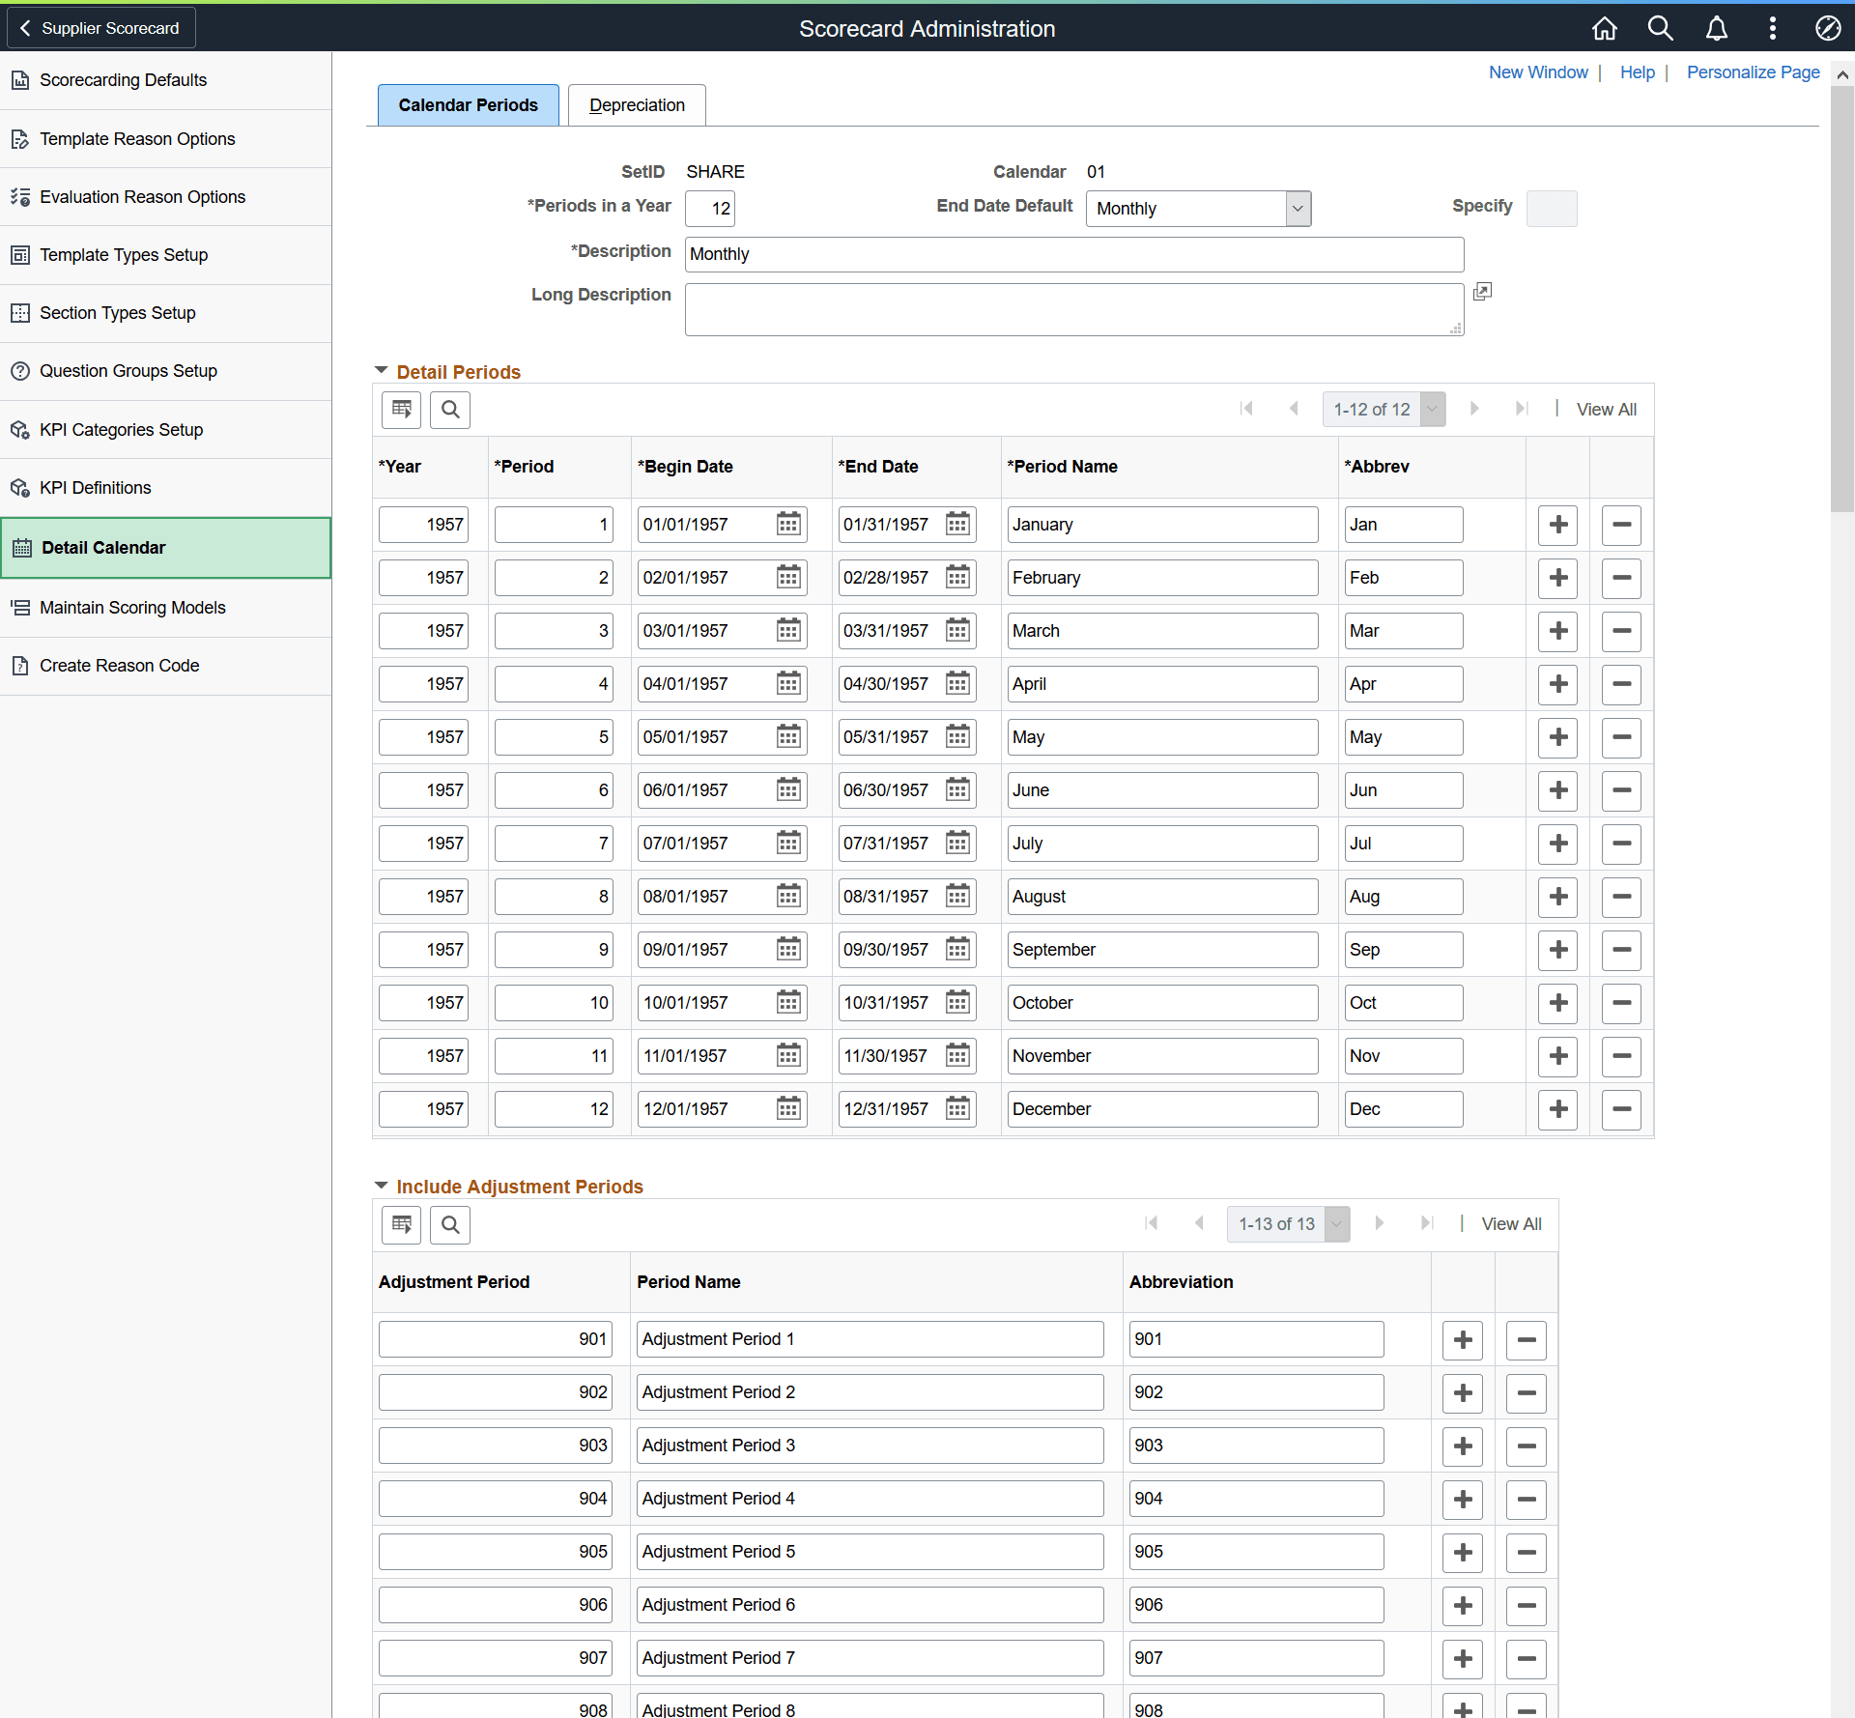The height and width of the screenshot is (1718, 1855).
Task: Open the notifications bell icon
Action: click(1716, 28)
